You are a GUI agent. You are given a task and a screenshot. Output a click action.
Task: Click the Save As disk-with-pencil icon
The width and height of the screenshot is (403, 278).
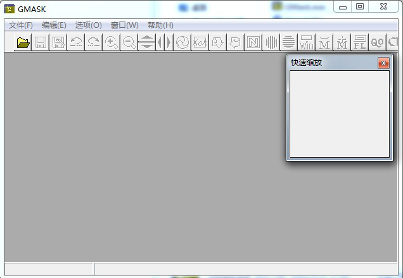click(x=58, y=42)
